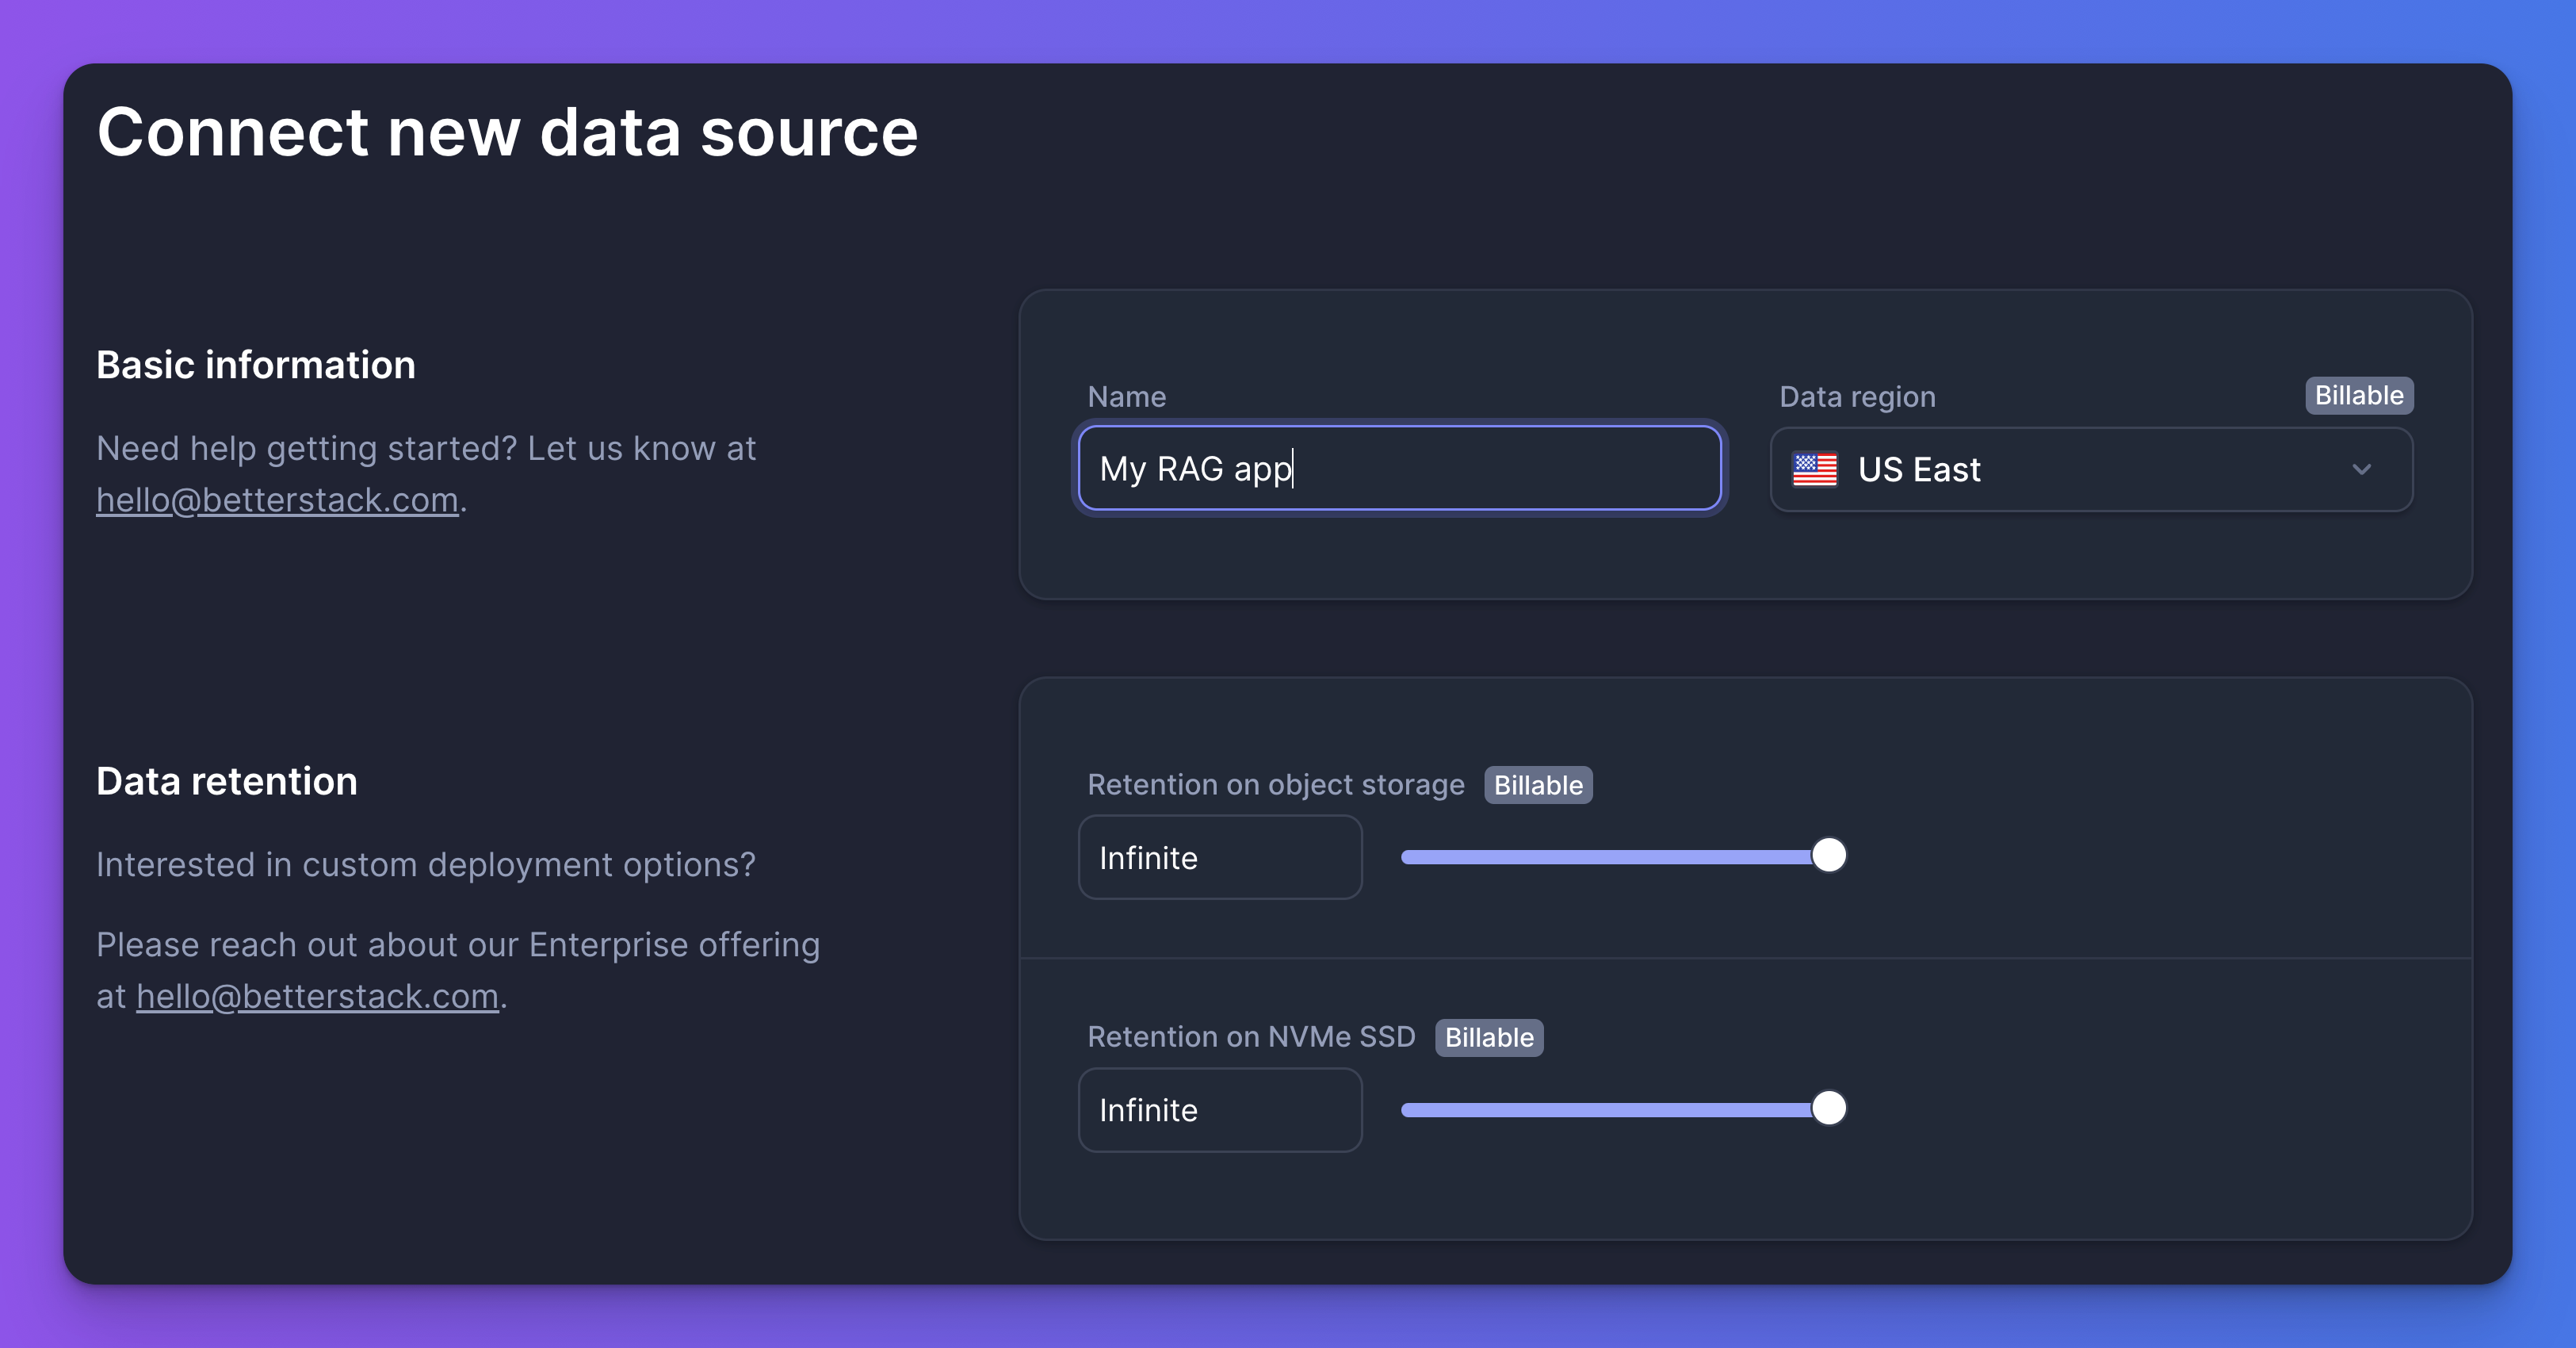Screen dimensions: 2576x1348
Task: Click the NVMe SSD retention slider handle
Action: [1831, 1109]
